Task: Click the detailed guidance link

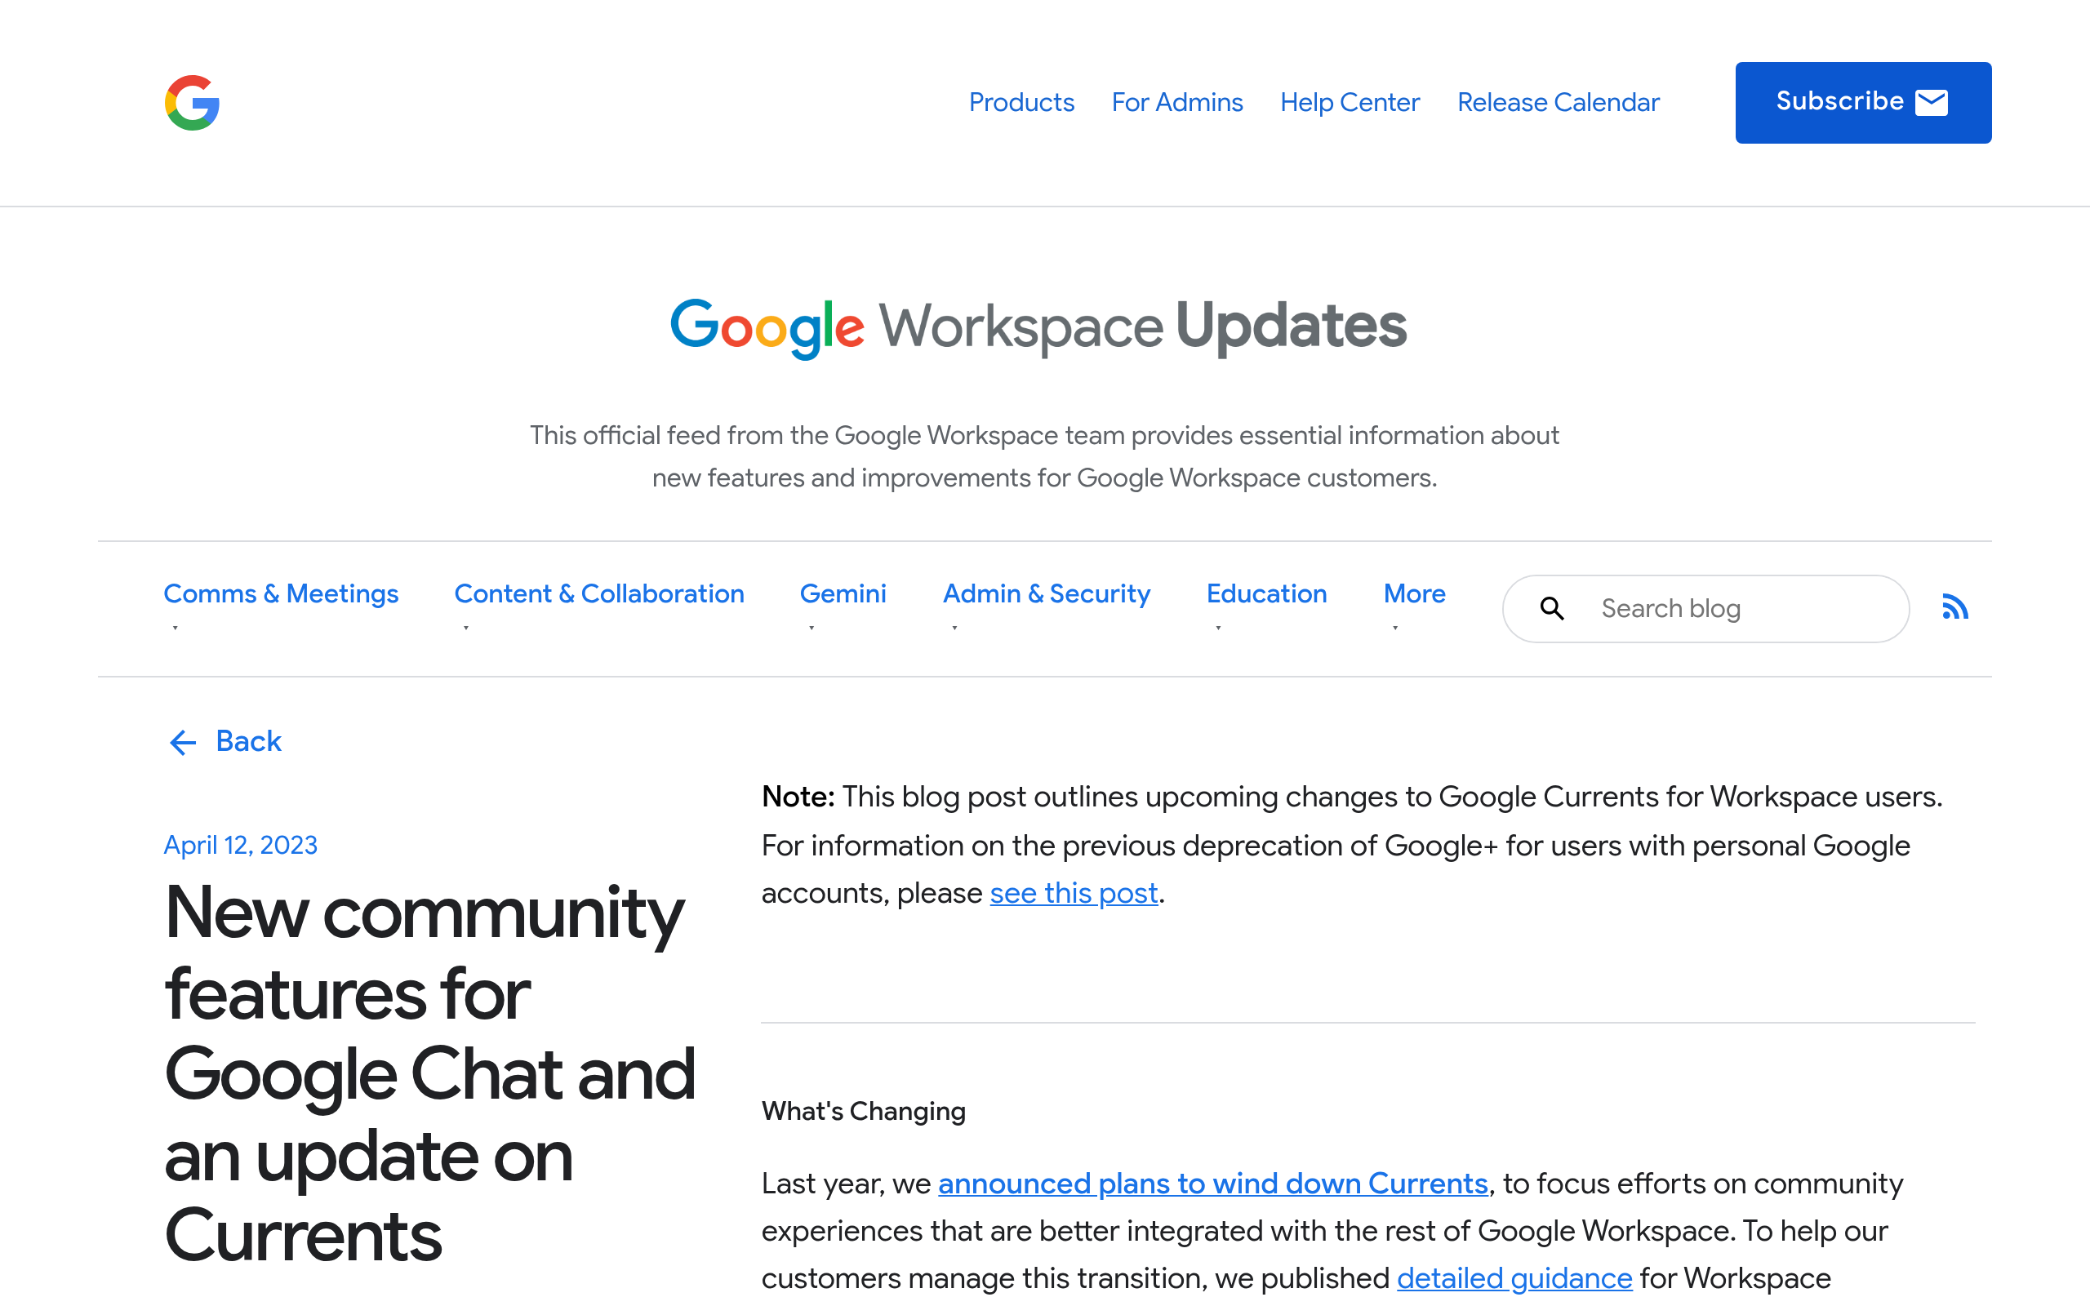Action: click(x=1514, y=1278)
